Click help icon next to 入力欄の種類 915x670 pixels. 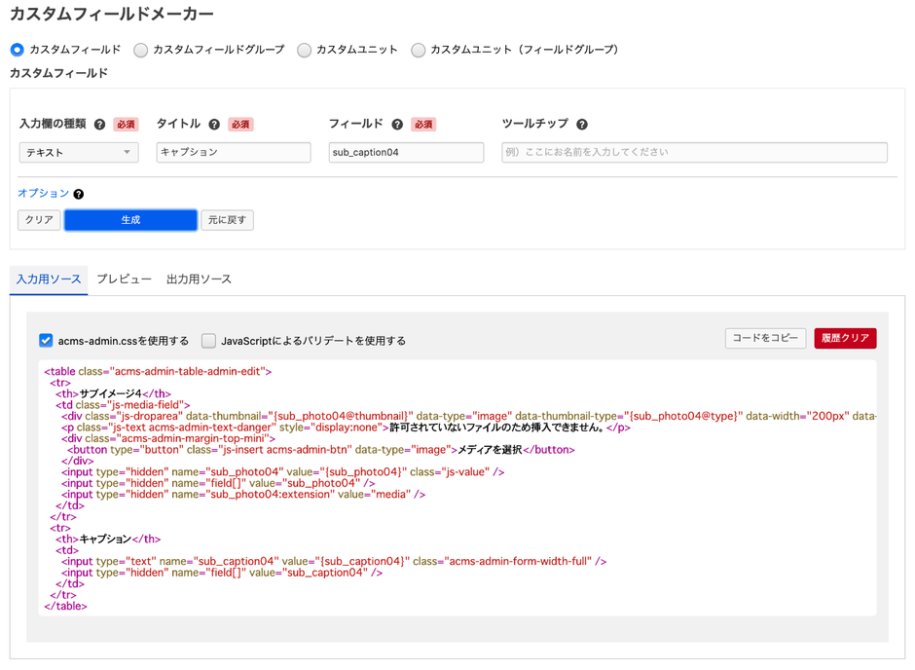coord(99,125)
